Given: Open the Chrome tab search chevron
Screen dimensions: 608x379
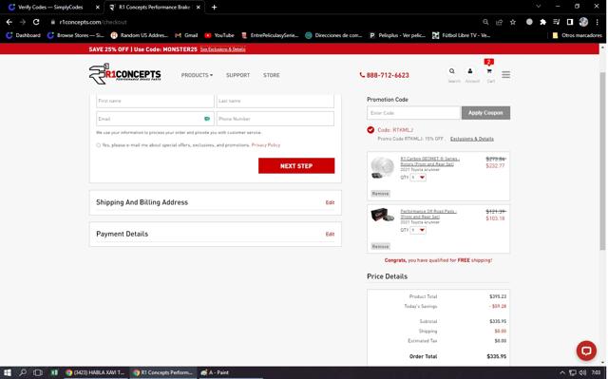Looking at the screenshot, I should coord(539,7).
